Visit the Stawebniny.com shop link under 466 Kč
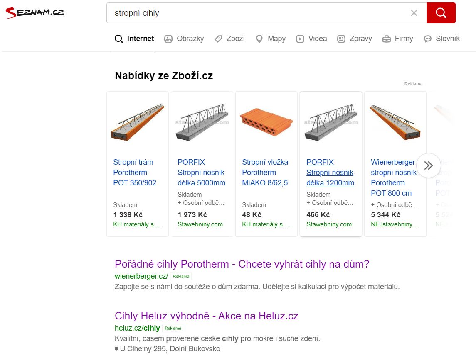The image size is (476, 360). pos(329,224)
